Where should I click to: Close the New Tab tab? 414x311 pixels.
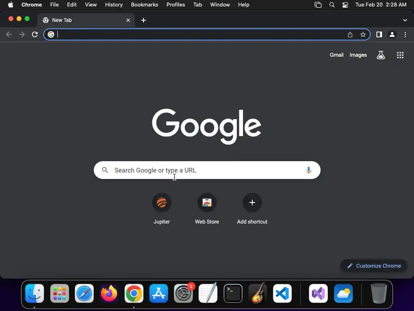128,20
